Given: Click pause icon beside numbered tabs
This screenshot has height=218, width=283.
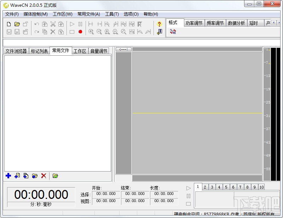Looking at the screenshot, I should click(x=189, y=196).
